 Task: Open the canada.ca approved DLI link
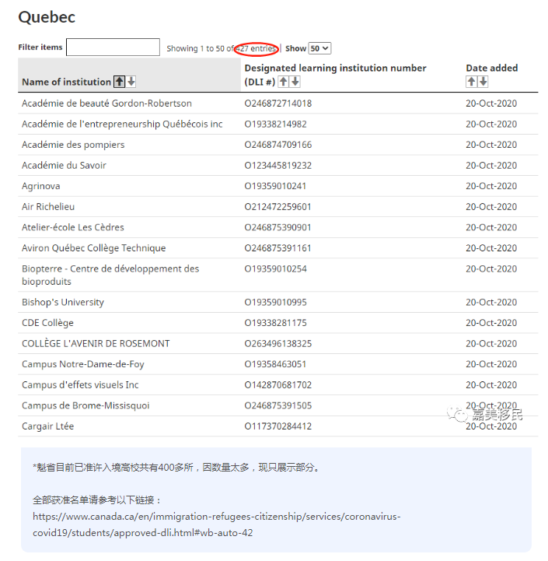coord(217,524)
